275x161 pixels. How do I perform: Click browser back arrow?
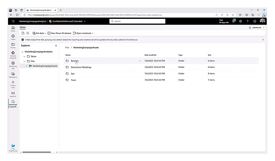[x=11, y=15]
